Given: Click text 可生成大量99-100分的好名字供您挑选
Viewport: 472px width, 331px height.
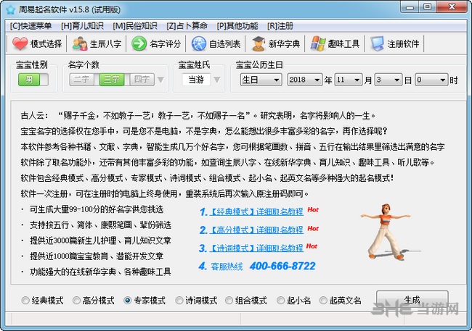Looking at the screenshot, I should pyautogui.click(x=97, y=209).
